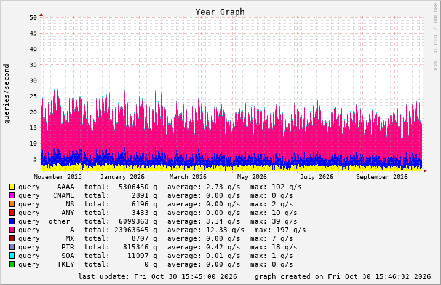
Task: Click the PTR 'max: 18 q/s' value
Action: coord(273,247)
